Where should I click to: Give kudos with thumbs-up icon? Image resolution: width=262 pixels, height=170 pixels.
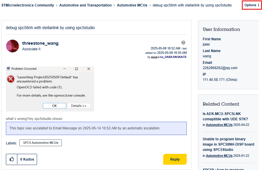tap(12, 159)
